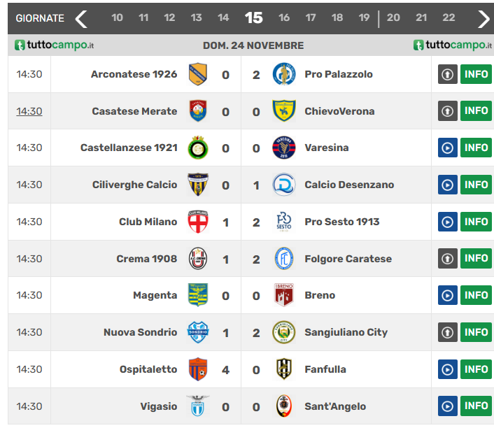Play video for Castellanzese 1921 vs Varesina
Screen dimensions: 494x428
pos(448,148)
